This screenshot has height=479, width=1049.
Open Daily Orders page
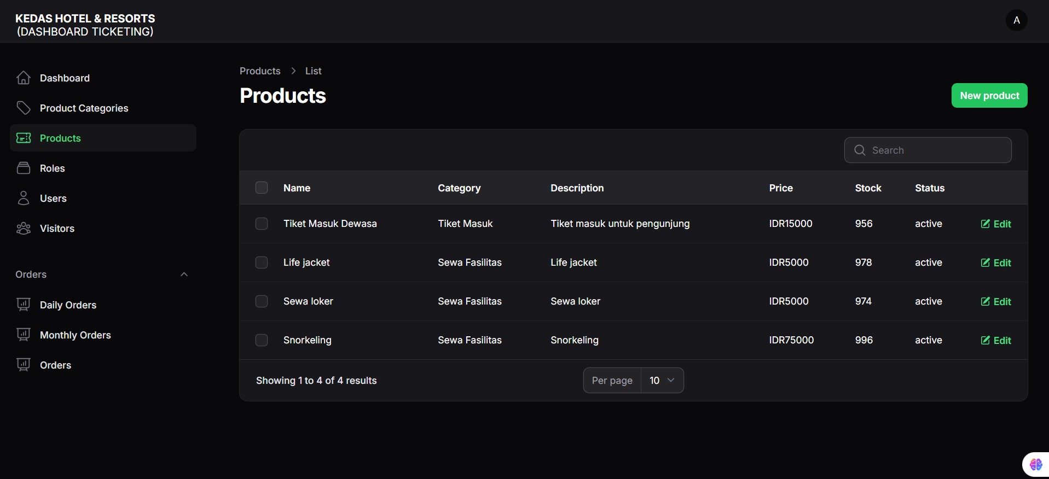click(x=103, y=305)
